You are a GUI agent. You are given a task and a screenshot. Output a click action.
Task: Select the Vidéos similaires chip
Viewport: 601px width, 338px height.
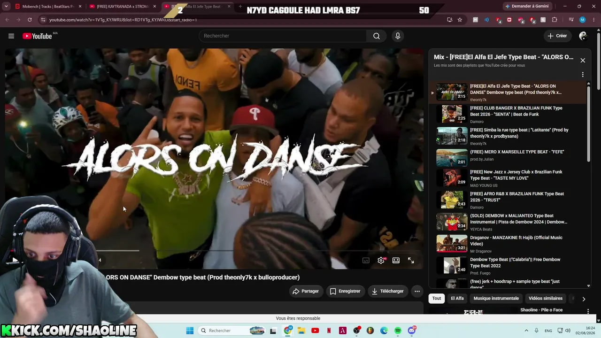pos(546,299)
